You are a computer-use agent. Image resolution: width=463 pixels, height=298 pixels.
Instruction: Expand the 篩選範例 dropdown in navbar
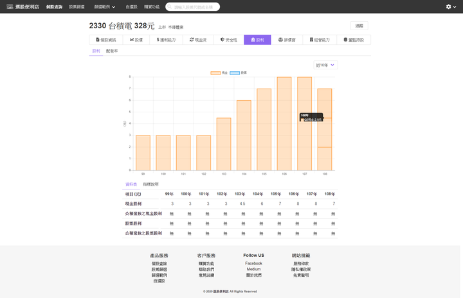(105, 7)
